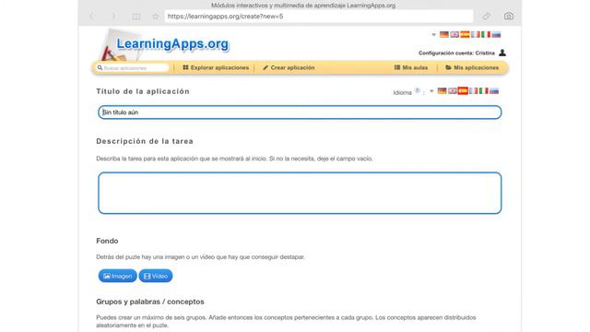Open Configuración cuenta: Cristina
The image size is (590, 332).
[x=456, y=53]
